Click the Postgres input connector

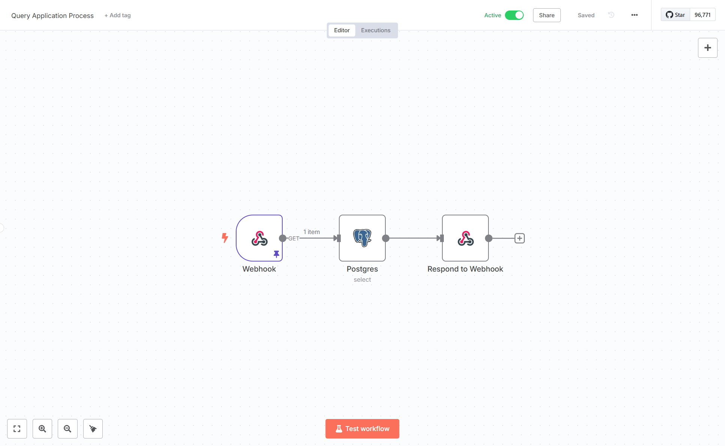(339, 238)
